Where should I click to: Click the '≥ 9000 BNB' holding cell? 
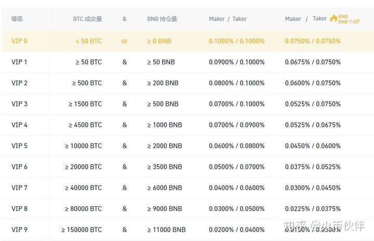pyautogui.click(x=165, y=209)
